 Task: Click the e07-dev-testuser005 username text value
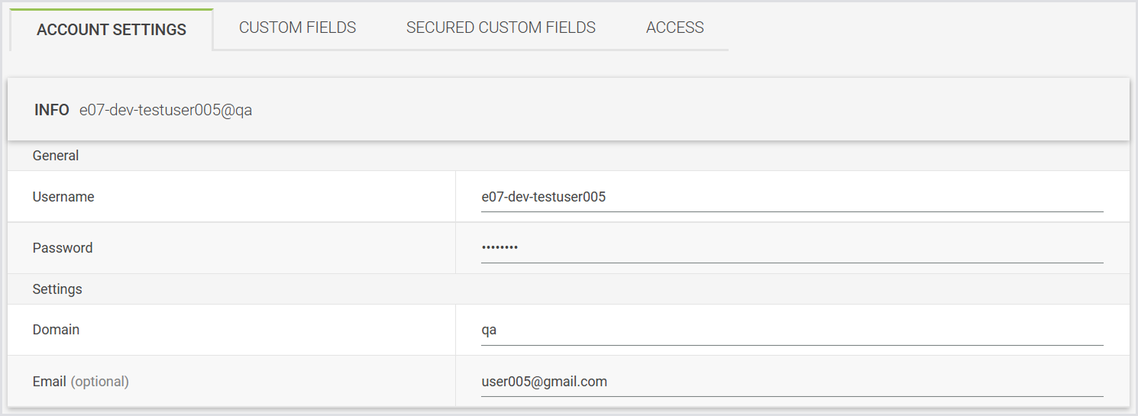point(543,197)
